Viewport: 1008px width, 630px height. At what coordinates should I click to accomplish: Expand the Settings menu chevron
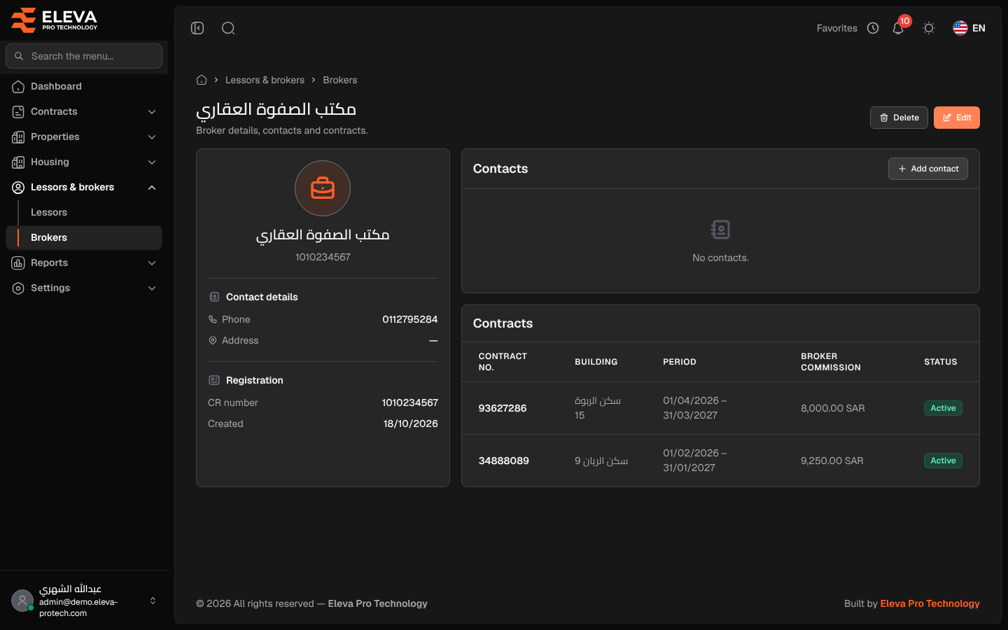(152, 288)
